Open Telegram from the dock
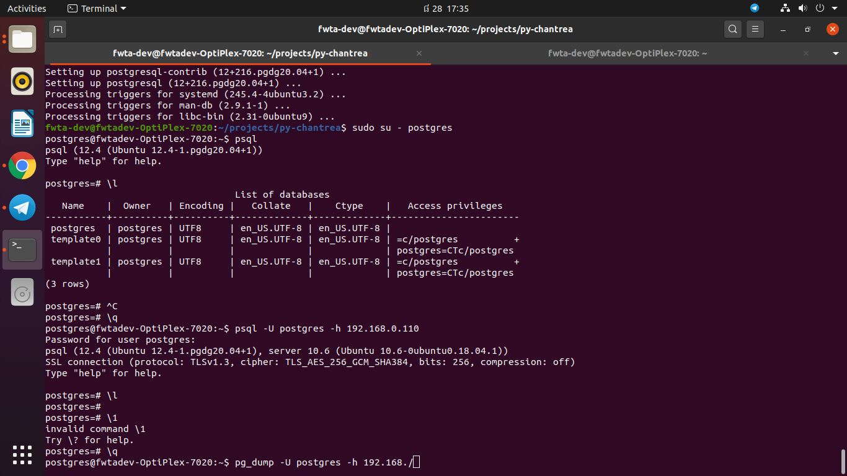This screenshot has height=476, width=847. (x=22, y=208)
